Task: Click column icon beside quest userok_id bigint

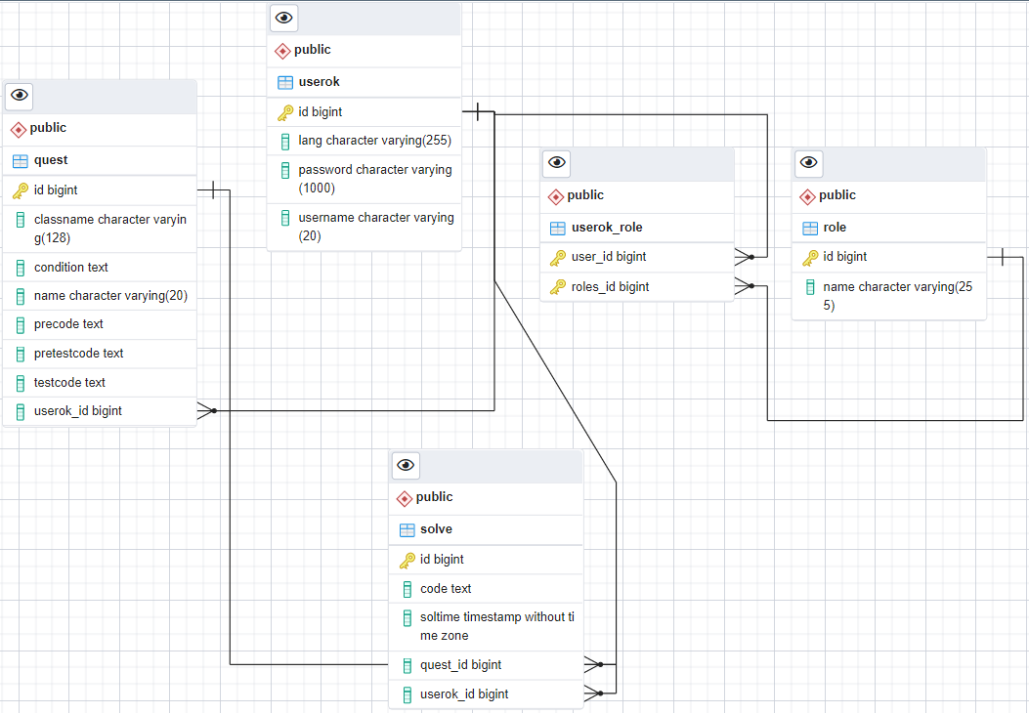Action: coord(21,411)
